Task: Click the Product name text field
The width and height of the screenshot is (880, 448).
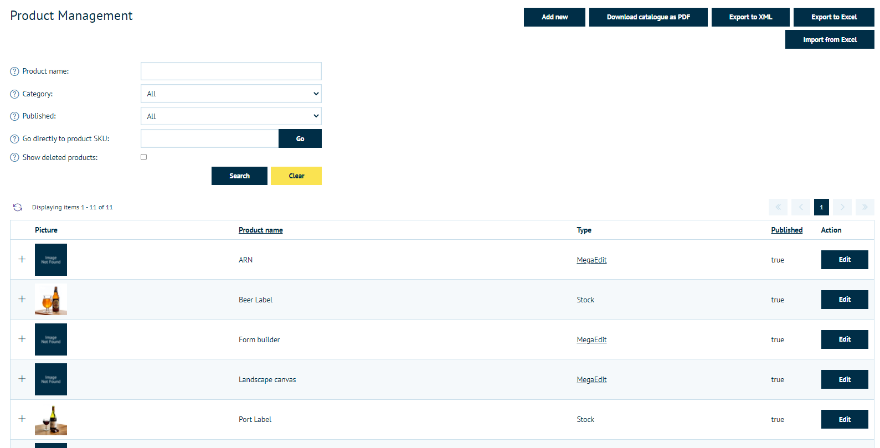Action: point(231,71)
